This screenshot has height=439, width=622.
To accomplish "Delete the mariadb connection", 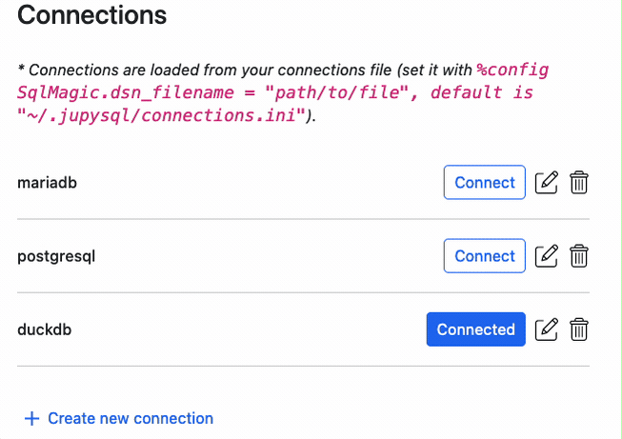I will point(578,183).
